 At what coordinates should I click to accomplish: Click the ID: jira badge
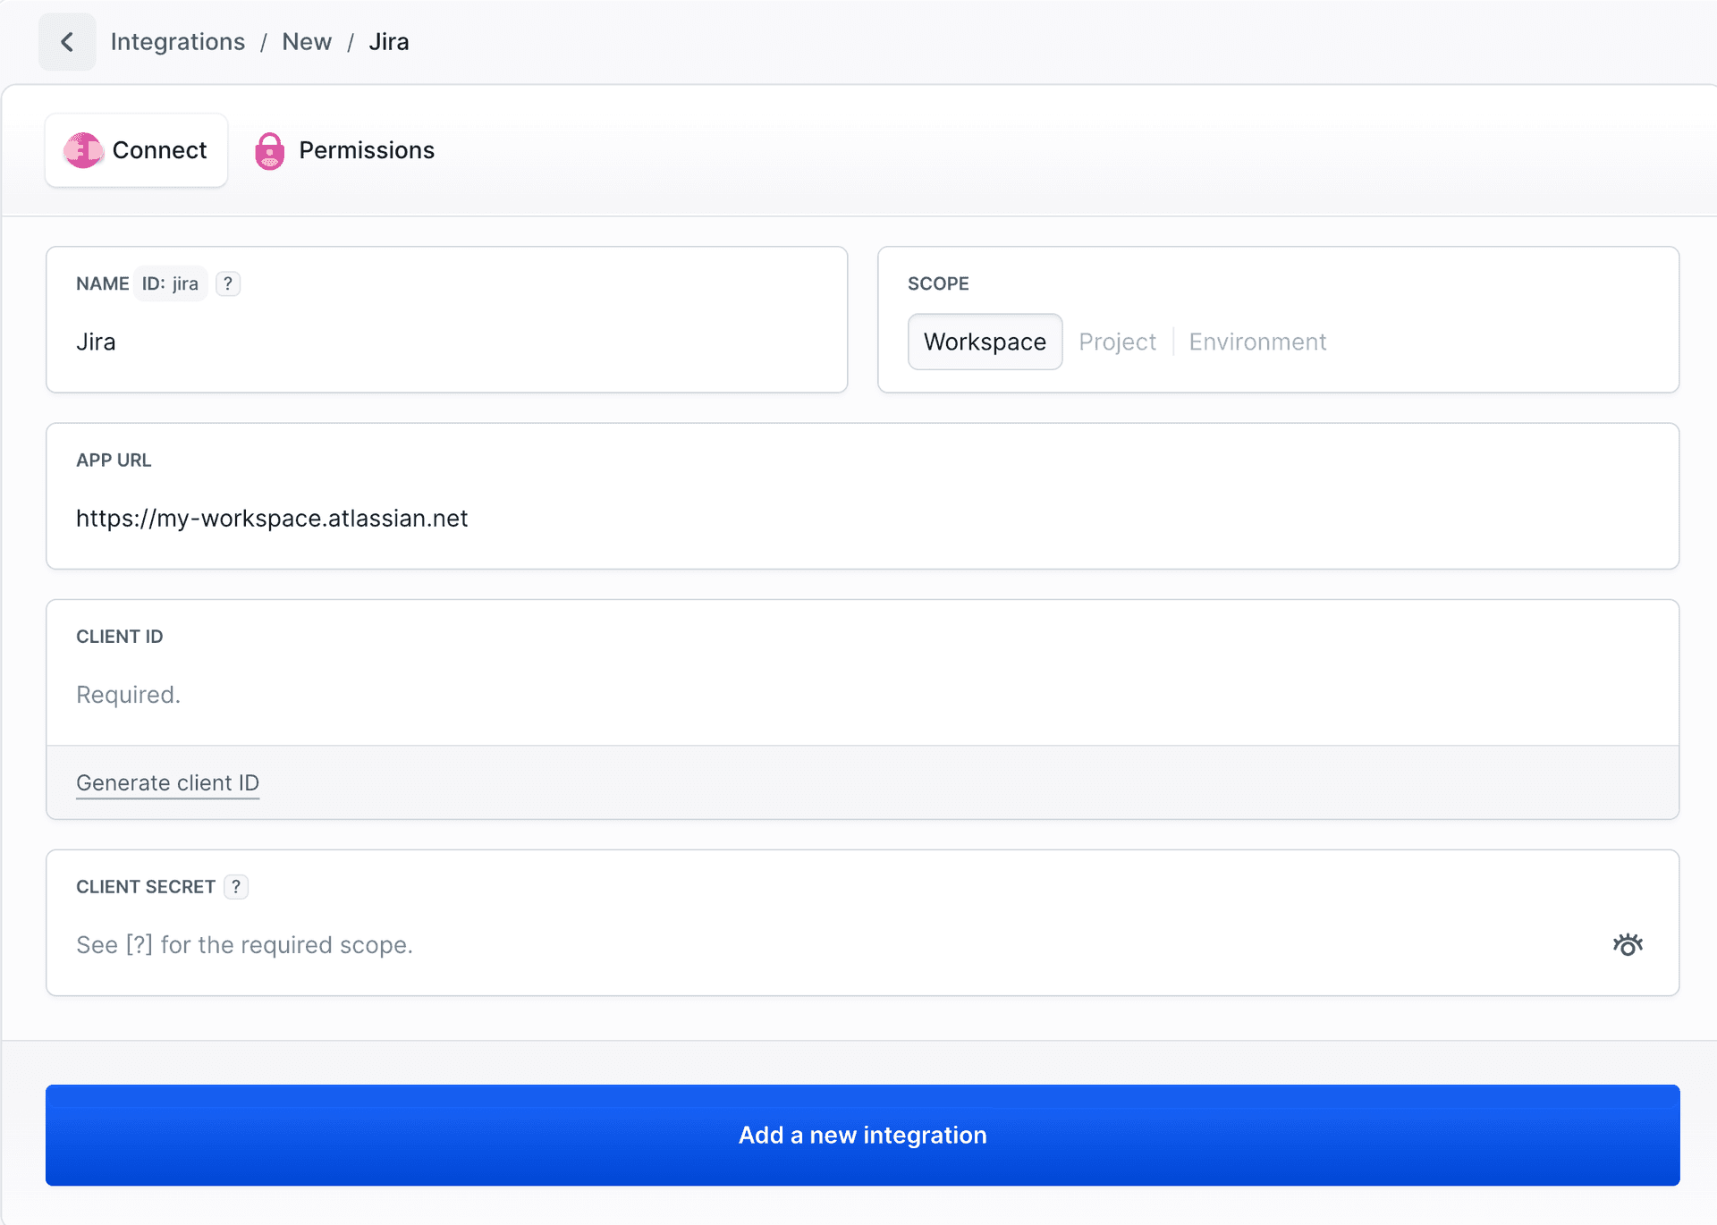[170, 283]
